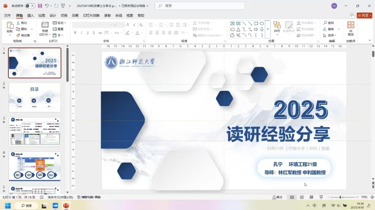
Task: Switch to normal view icon
Action: pos(292,197)
